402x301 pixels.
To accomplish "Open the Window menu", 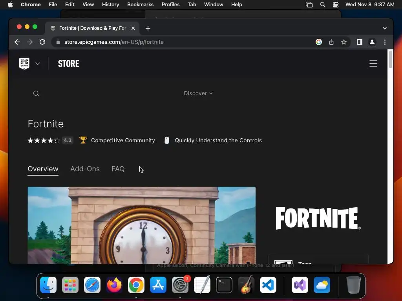I will (214, 5).
